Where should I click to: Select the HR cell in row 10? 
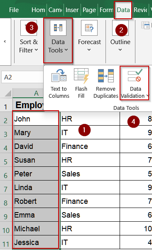point(90,228)
